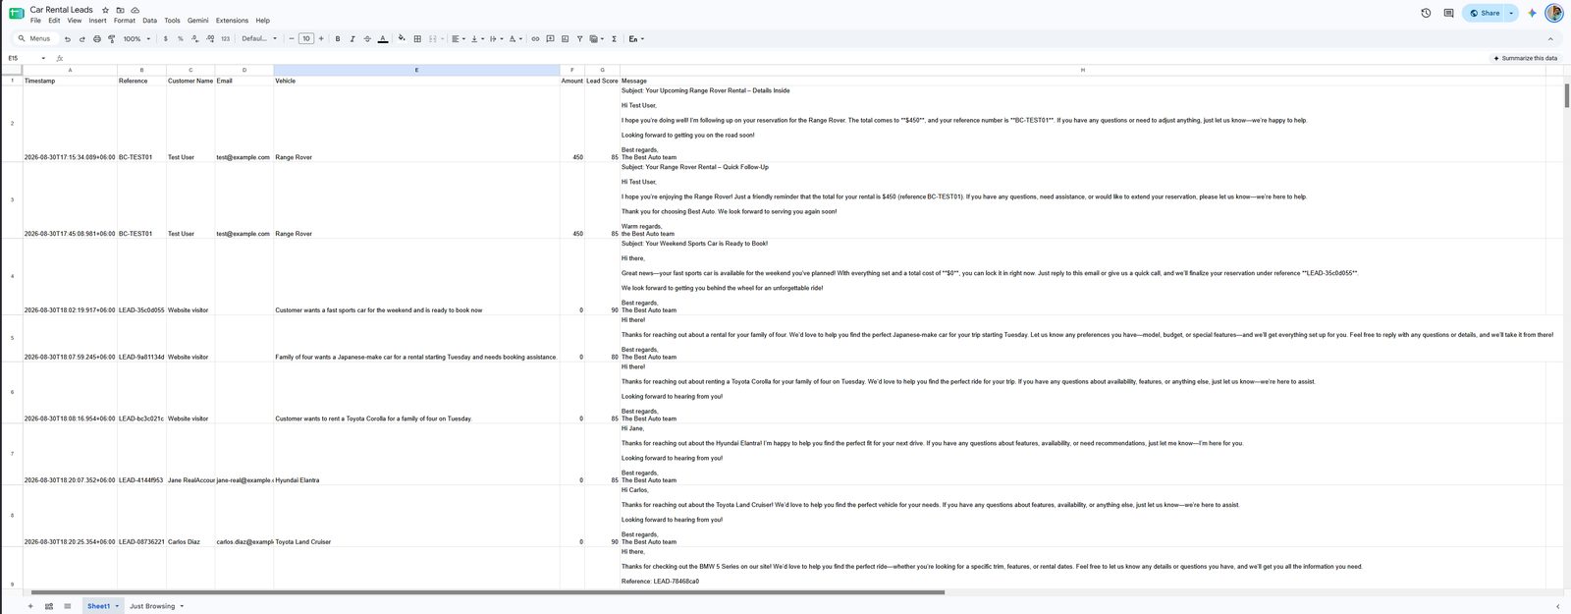Image resolution: width=1571 pixels, height=614 pixels.
Task: Open the functions sigma menu
Action: [x=614, y=39]
